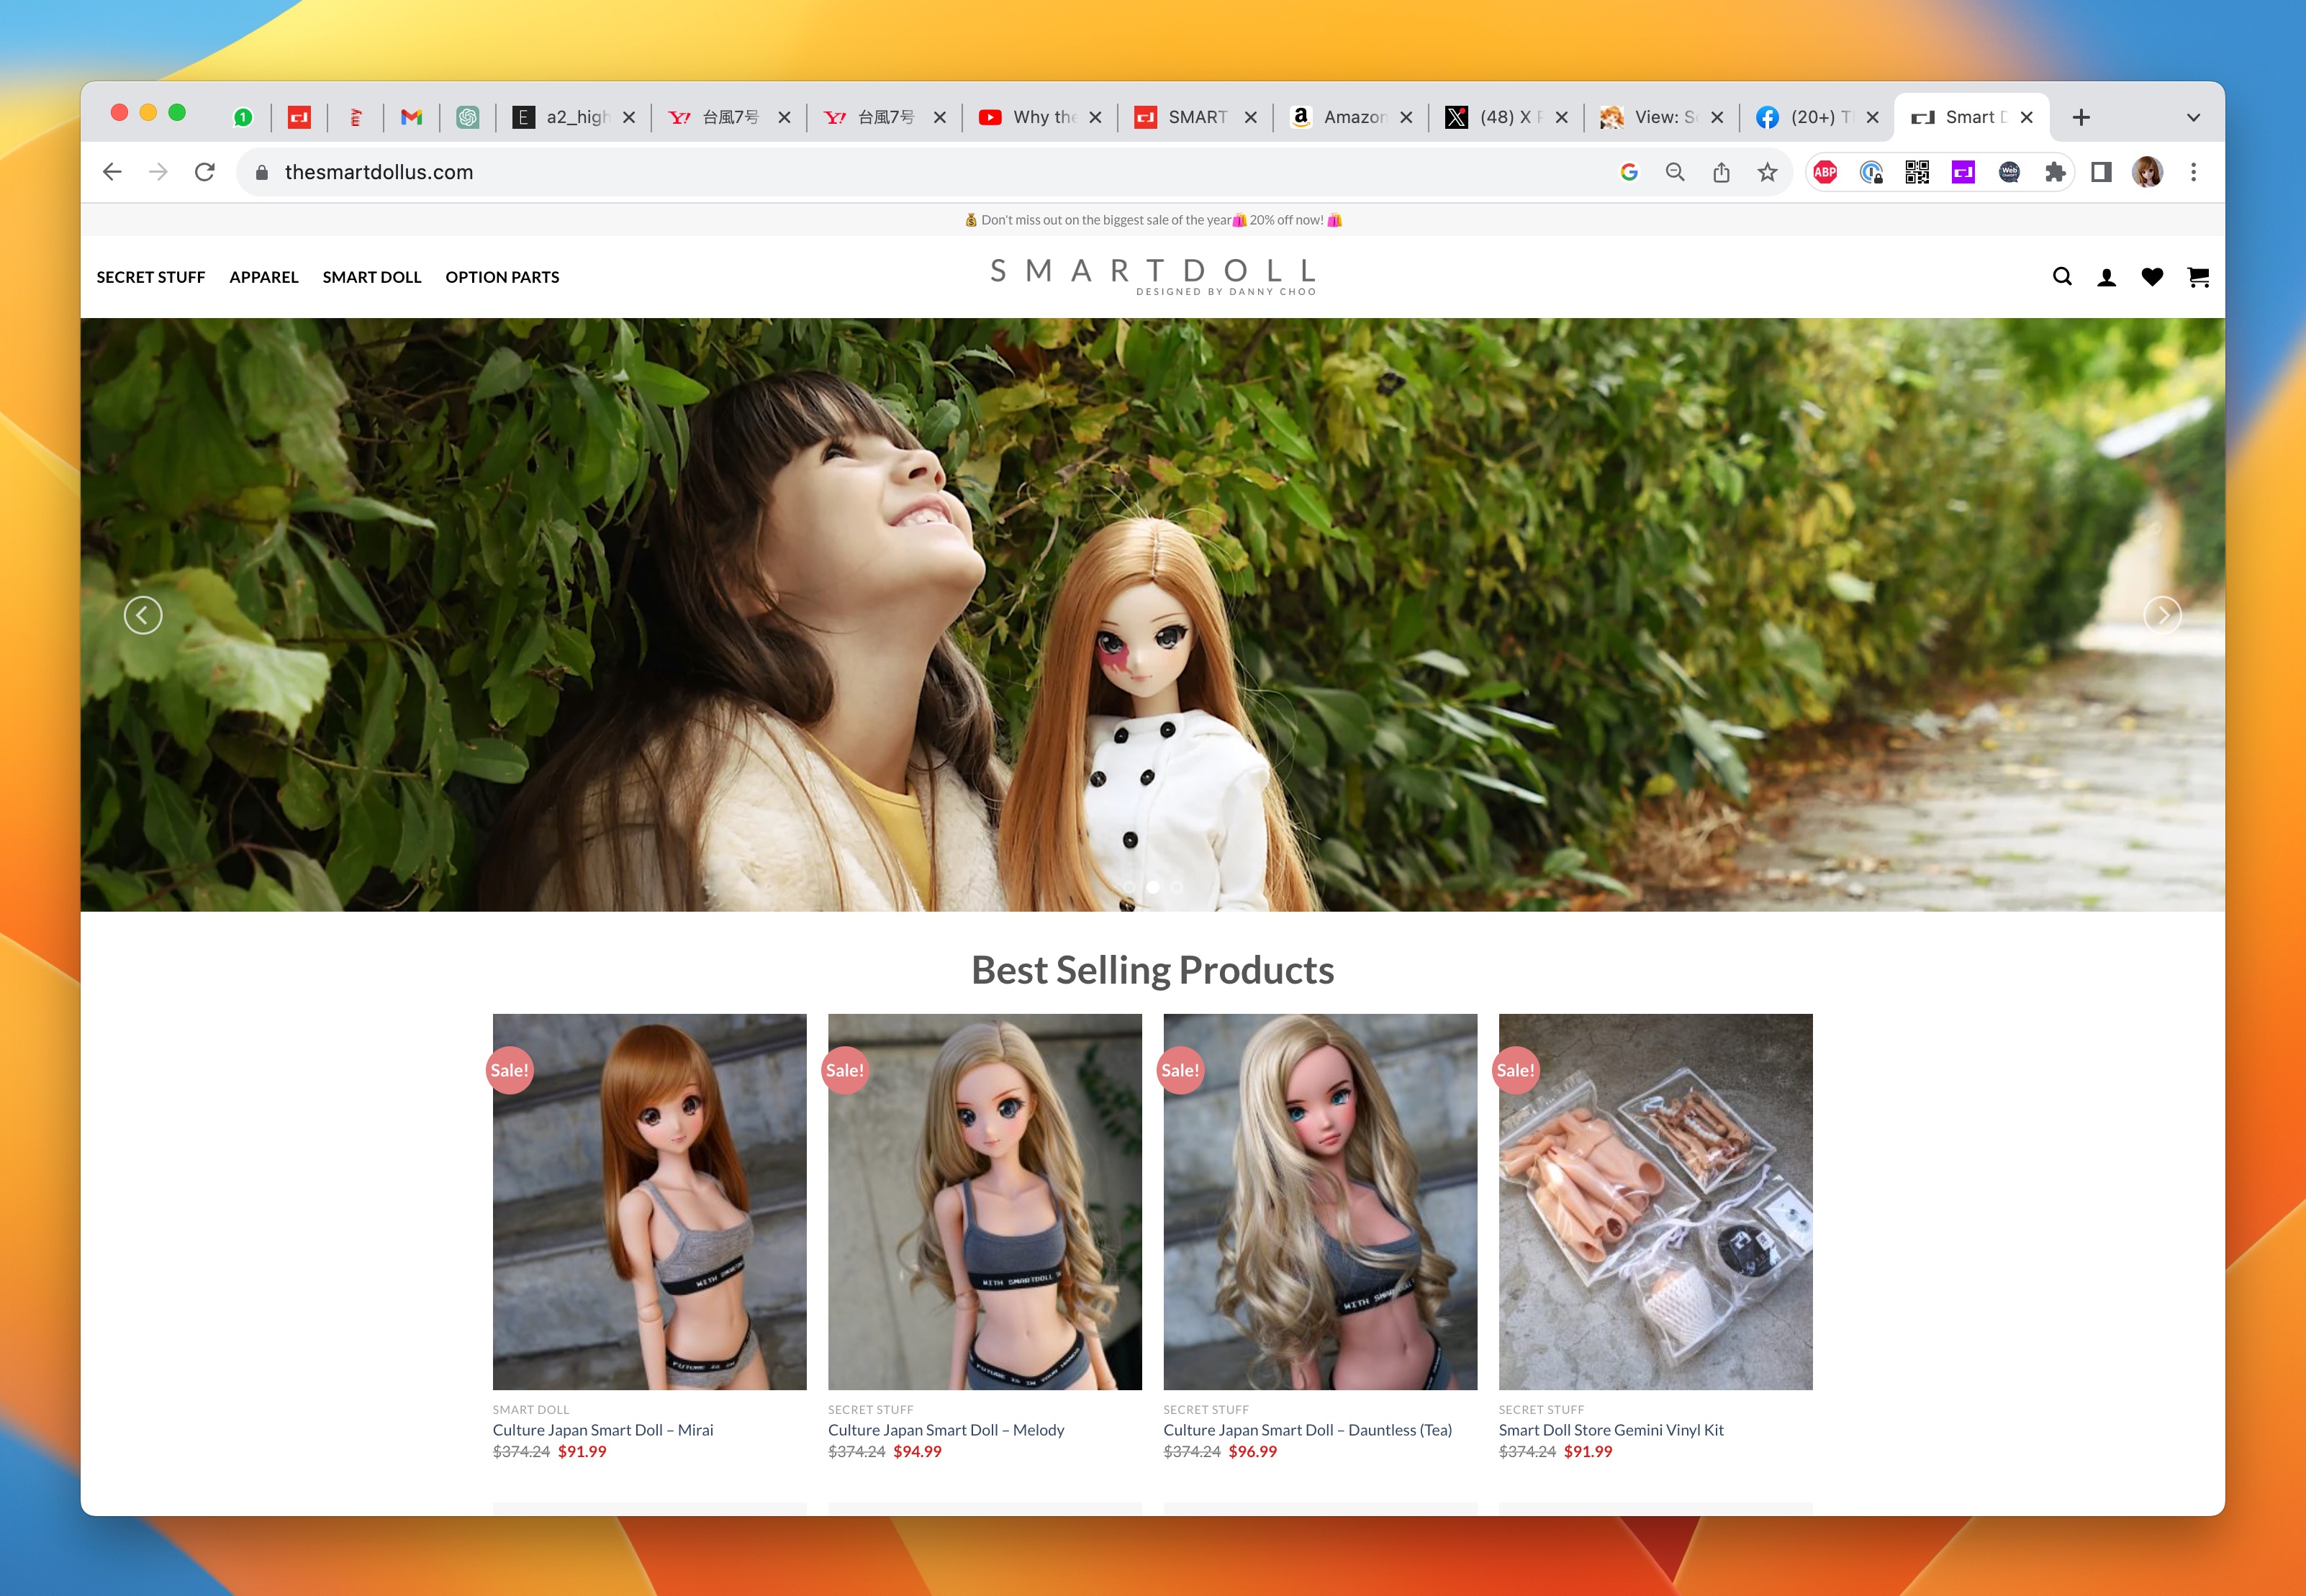Viewport: 2306px width, 1596px height.
Task: Click the 20% off sale announcement
Action: pyautogui.click(x=1153, y=220)
